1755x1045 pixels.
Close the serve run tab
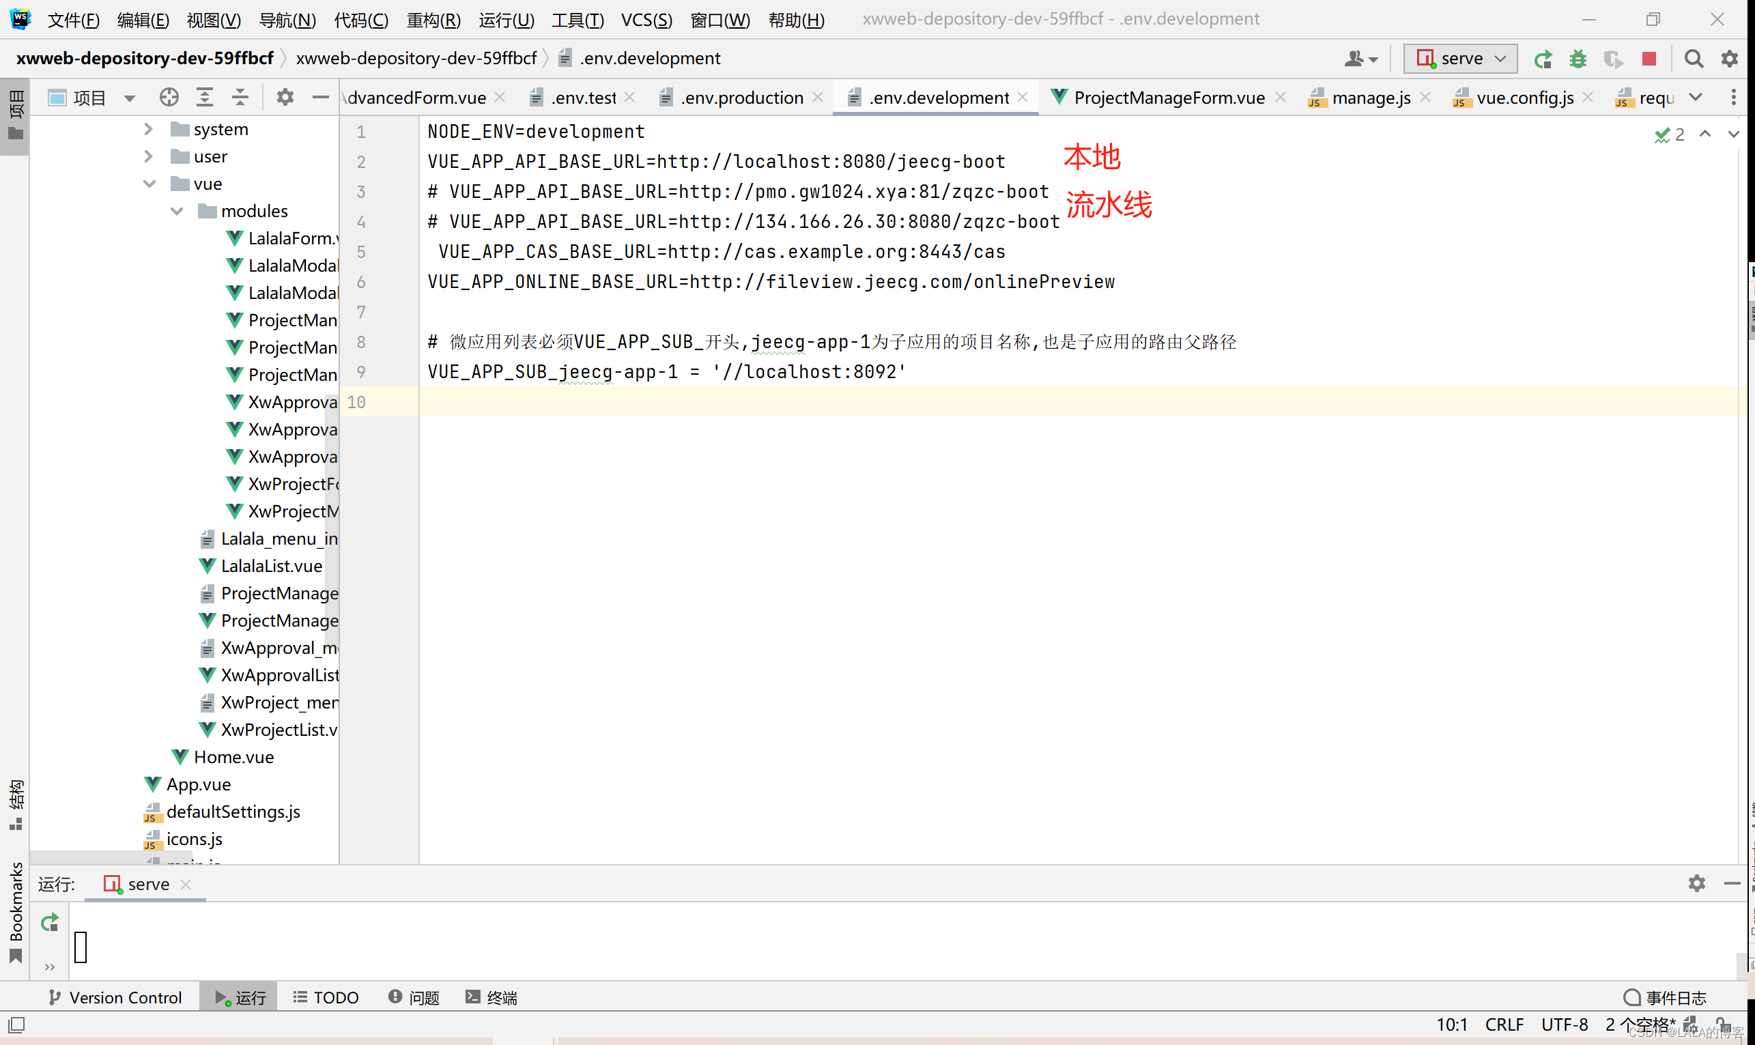185,885
